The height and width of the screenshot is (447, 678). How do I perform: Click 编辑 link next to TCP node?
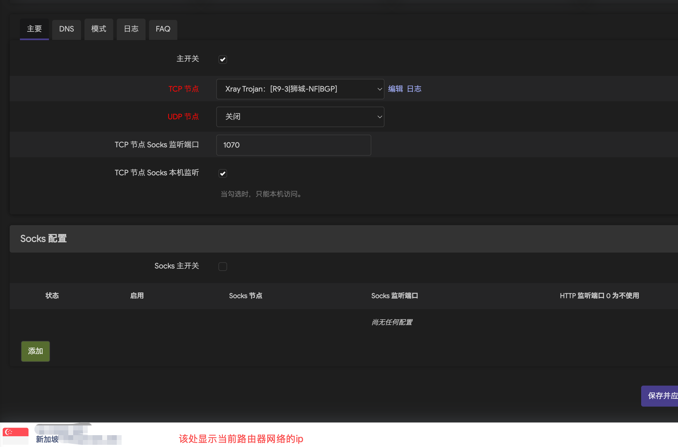pos(395,89)
